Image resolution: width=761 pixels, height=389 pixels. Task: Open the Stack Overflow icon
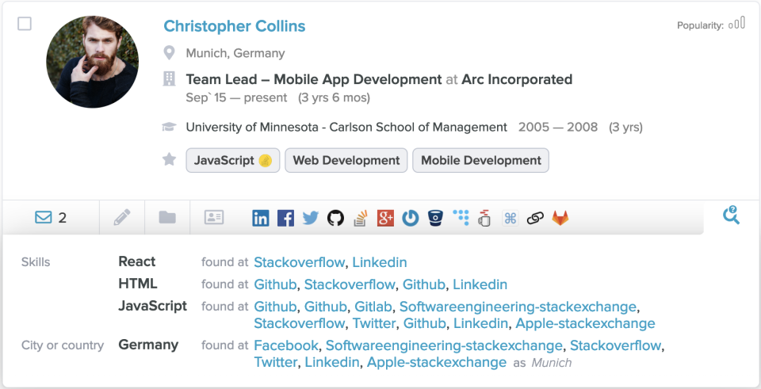[361, 218]
